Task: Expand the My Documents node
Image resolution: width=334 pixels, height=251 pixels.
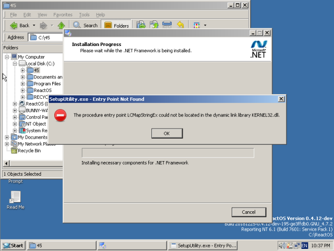Action: (x=7, y=137)
